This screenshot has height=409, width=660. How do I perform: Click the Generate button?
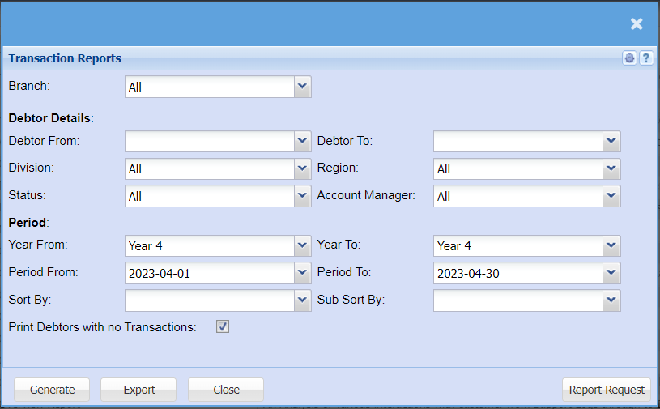pyautogui.click(x=53, y=390)
